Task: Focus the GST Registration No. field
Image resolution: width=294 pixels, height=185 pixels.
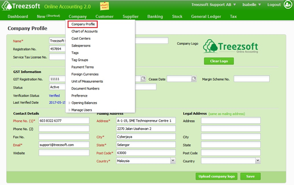Action: click(57, 79)
